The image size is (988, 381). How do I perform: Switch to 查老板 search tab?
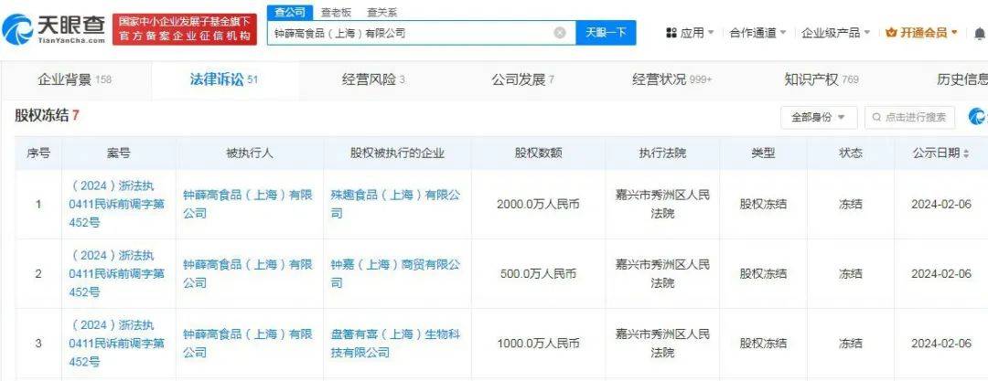point(336,12)
